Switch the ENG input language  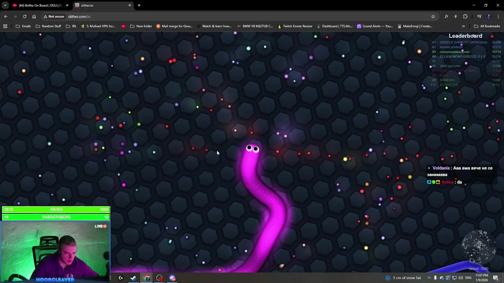(x=468, y=278)
